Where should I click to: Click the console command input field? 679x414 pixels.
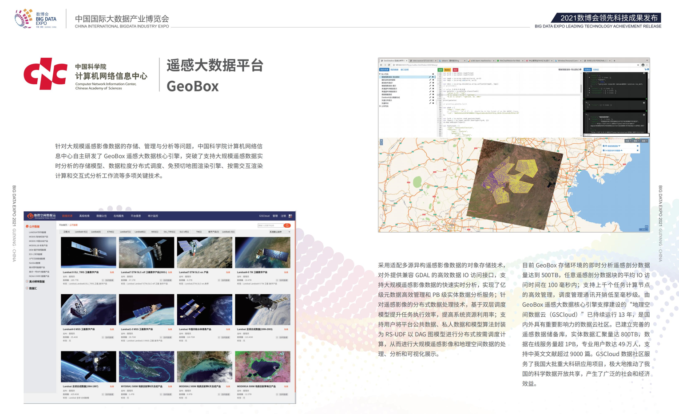(x=615, y=135)
